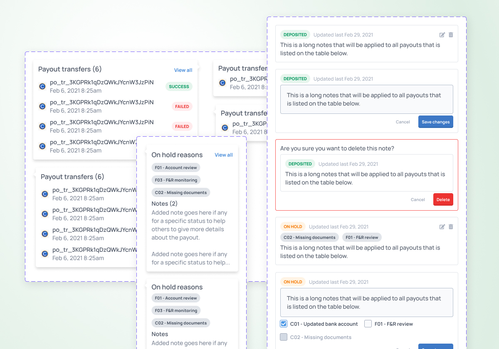Open View all in the Payout transfers card
499x349 pixels.
(183, 70)
